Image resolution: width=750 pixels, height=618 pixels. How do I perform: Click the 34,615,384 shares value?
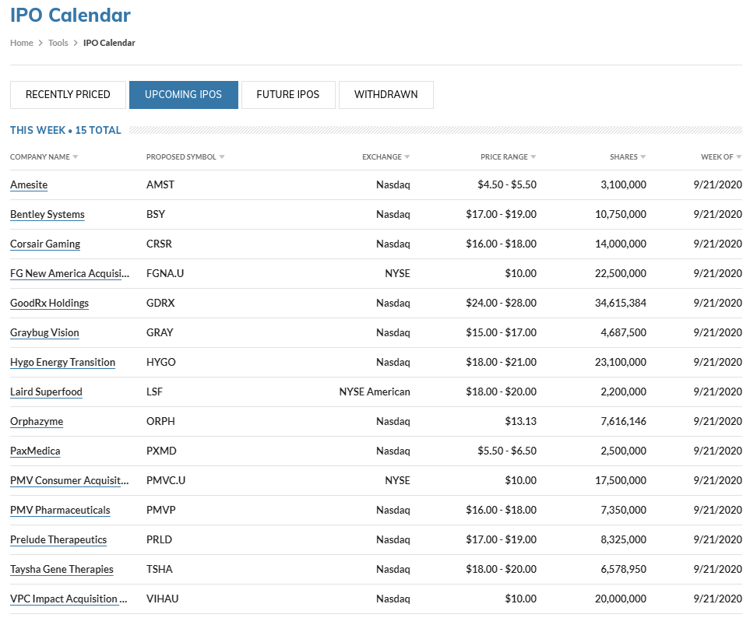[x=621, y=304]
